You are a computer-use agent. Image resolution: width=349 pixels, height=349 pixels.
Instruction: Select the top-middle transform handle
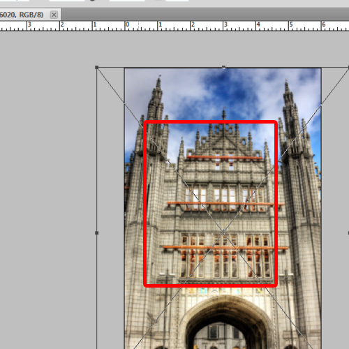(223, 67)
